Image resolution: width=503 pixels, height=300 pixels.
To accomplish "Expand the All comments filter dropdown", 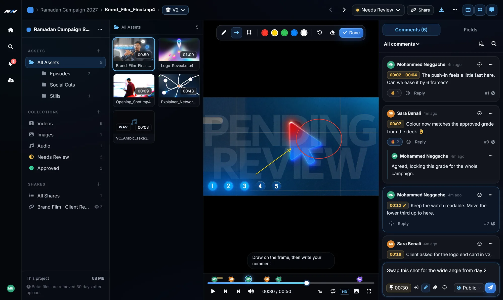I will point(401,44).
